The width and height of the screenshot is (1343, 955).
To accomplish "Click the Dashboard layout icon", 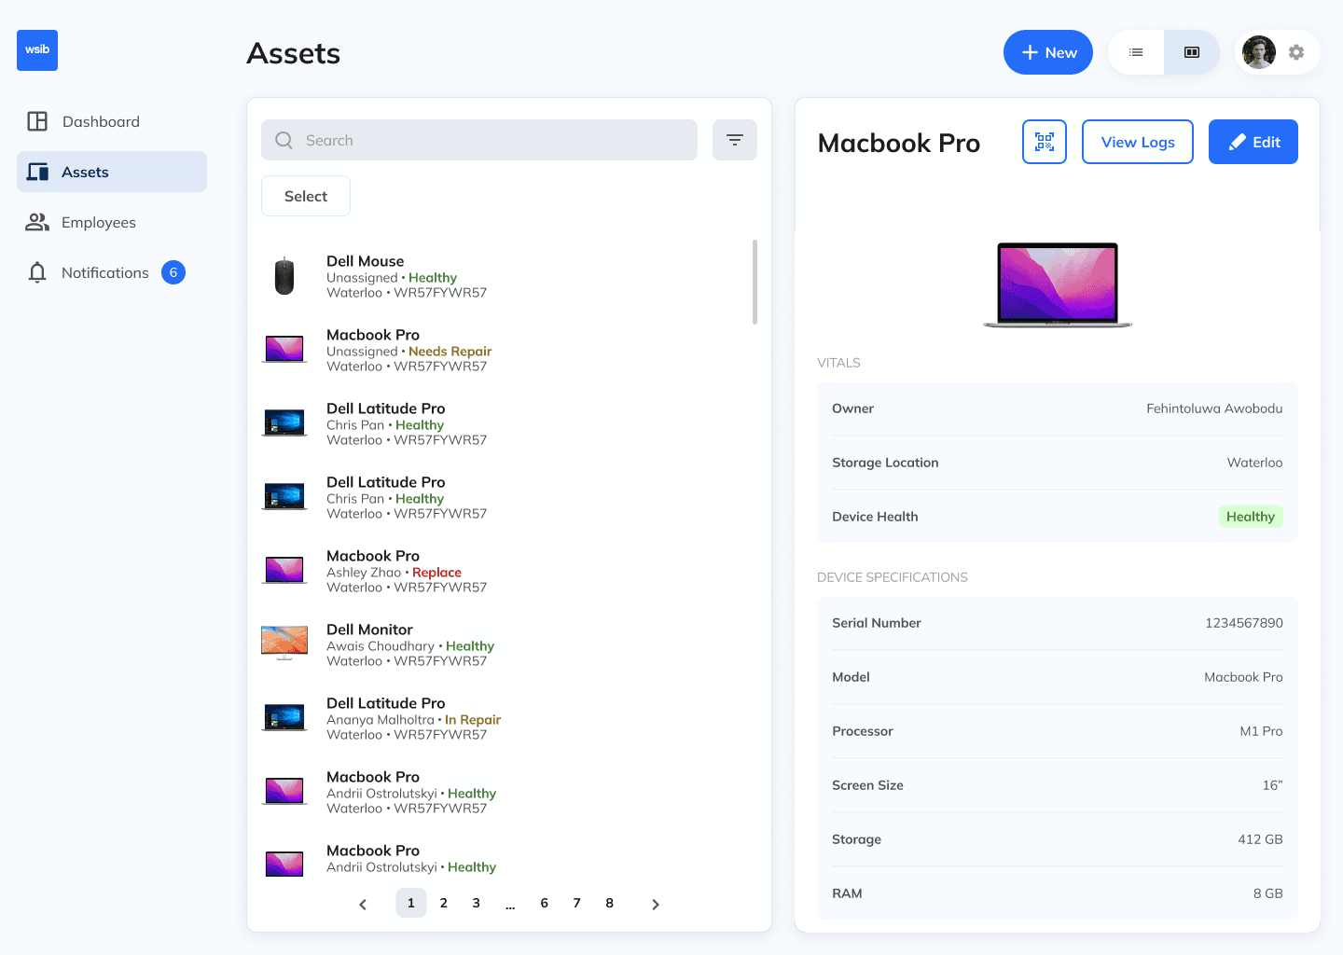I will click(37, 121).
